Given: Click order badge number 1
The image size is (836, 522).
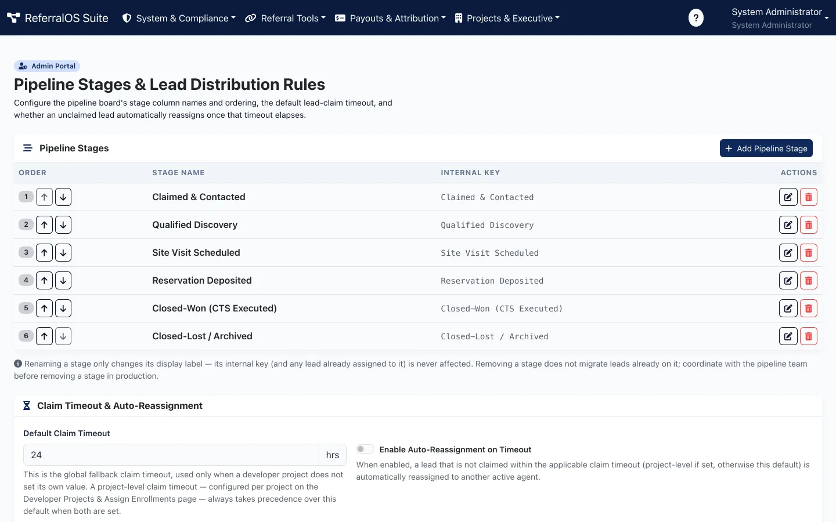Looking at the screenshot, I should pos(26,197).
